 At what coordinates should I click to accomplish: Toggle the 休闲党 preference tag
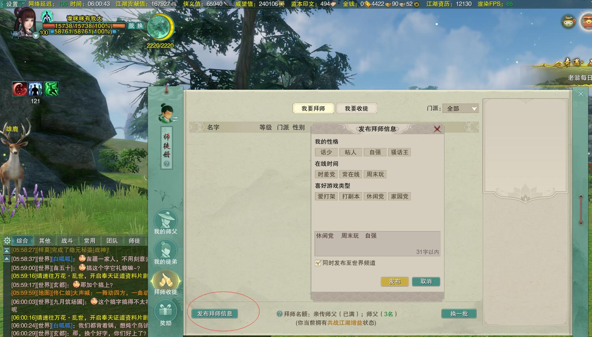pyautogui.click(x=375, y=196)
